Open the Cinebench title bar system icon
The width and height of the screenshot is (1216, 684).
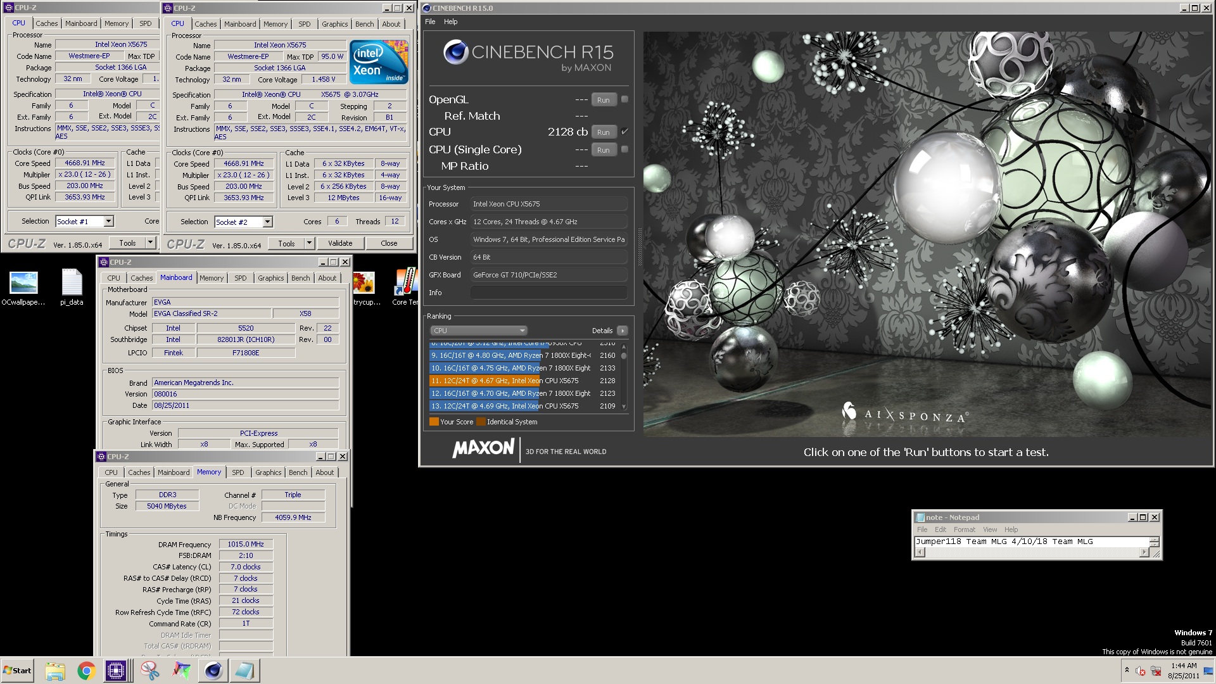(427, 8)
